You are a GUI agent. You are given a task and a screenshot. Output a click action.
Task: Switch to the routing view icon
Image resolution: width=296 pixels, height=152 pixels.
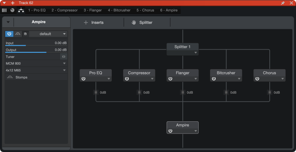click(x=21, y=10)
